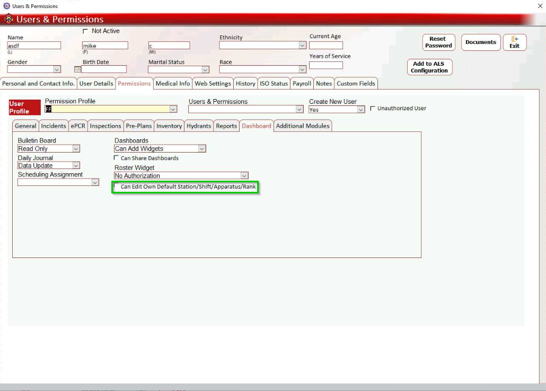Click the red User Profile badge
546x391 pixels.
coord(24,108)
